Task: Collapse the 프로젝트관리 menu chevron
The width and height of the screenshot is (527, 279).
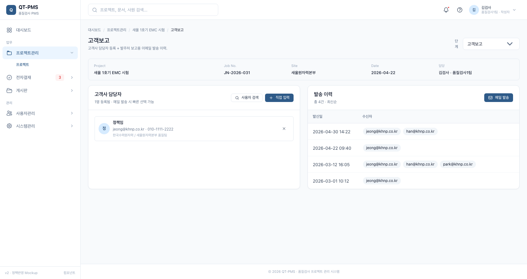Action: pyautogui.click(x=72, y=53)
